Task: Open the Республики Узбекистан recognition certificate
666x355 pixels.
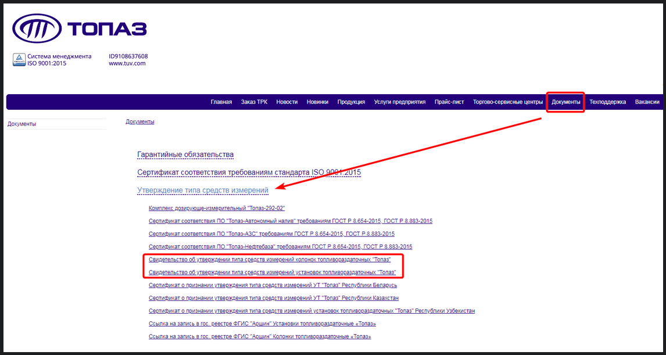Action: coord(311,311)
